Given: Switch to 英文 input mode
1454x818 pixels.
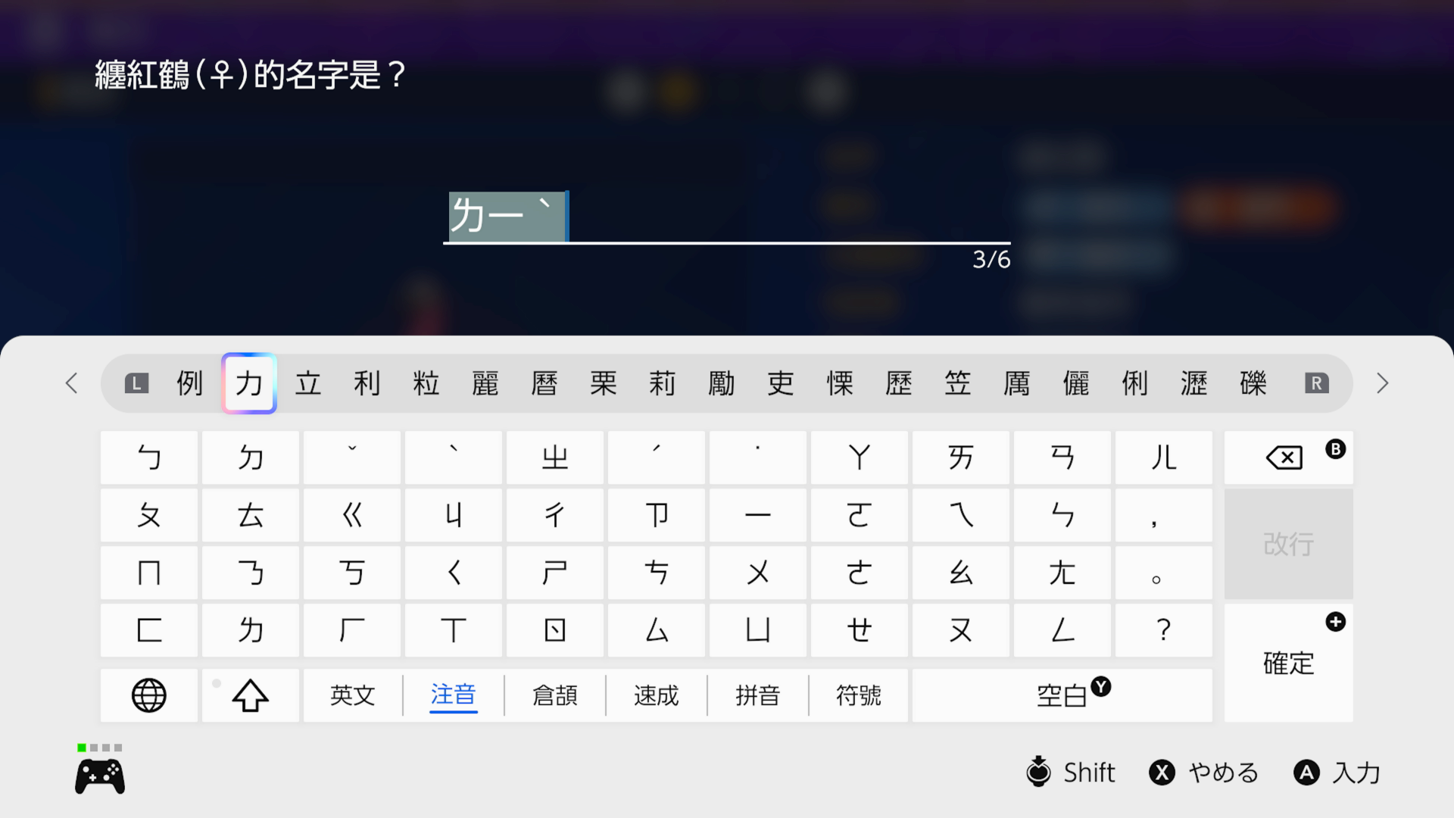Looking at the screenshot, I should (352, 695).
